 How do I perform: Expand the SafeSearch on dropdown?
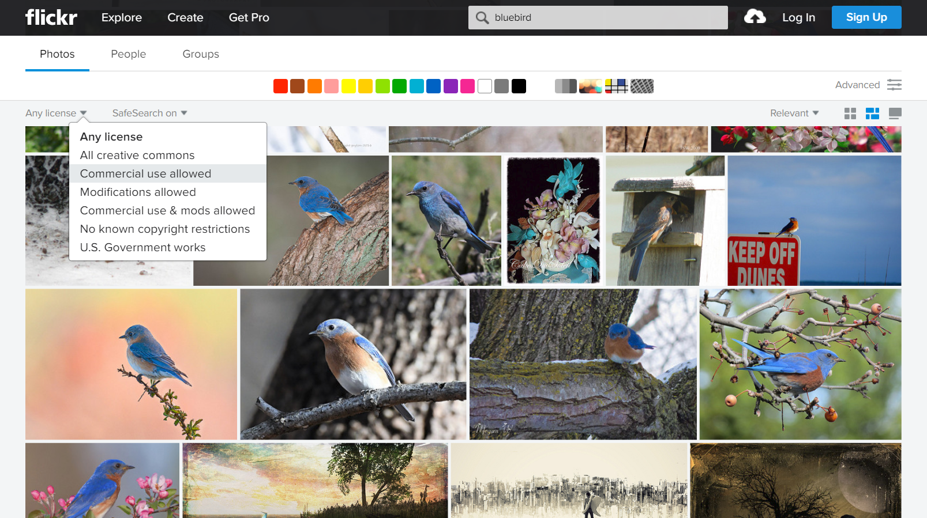(x=149, y=114)
